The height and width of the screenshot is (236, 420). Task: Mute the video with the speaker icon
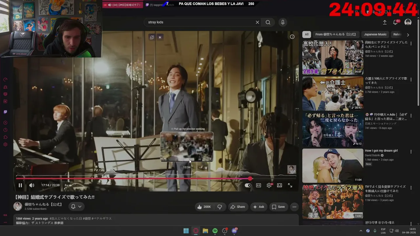[x=31, y=185]
